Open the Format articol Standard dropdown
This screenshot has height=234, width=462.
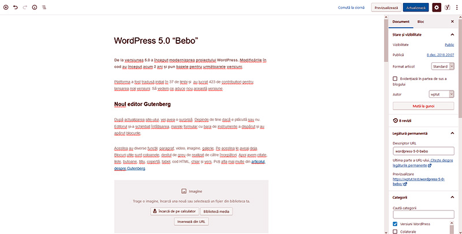(442, 66)
